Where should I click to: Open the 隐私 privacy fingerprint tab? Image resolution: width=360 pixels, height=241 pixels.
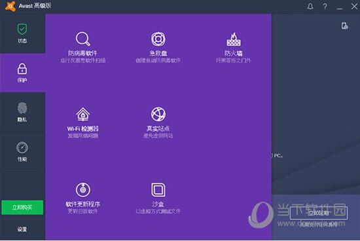[x=22, y=112]
